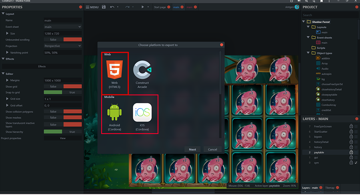This screenshot has width=360, height=195.
Task: Uncheck visibility of the sym layer
Action: (356, 163)
